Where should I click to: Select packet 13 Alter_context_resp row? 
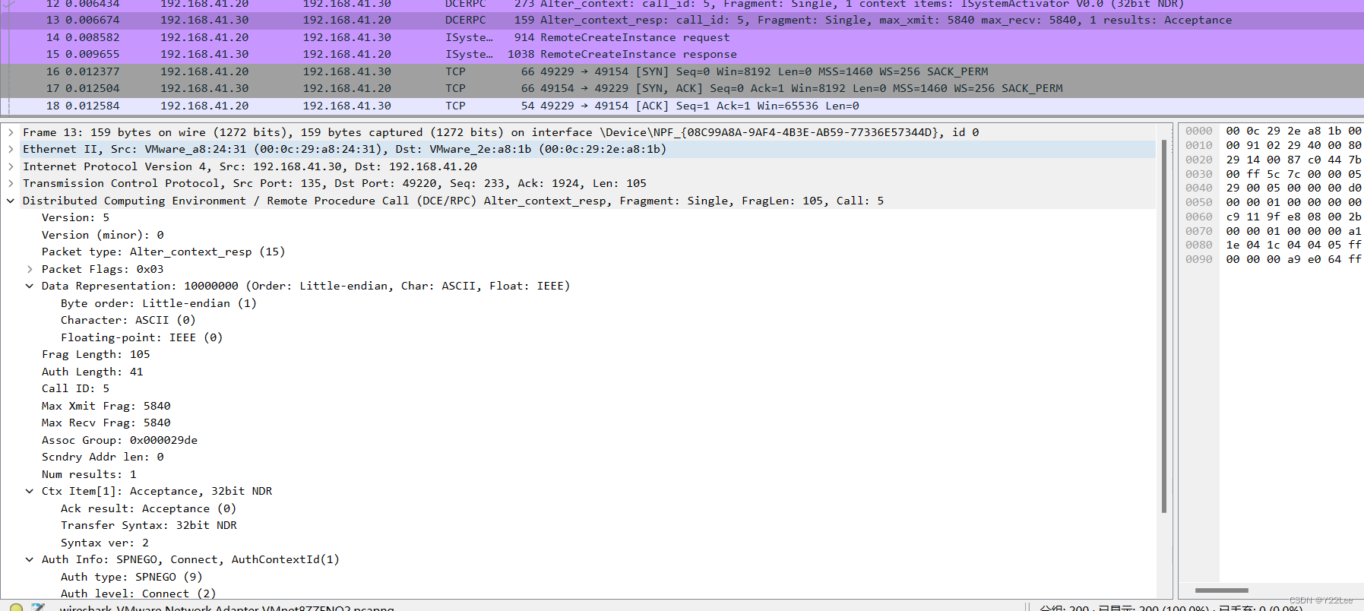(682, 20)
